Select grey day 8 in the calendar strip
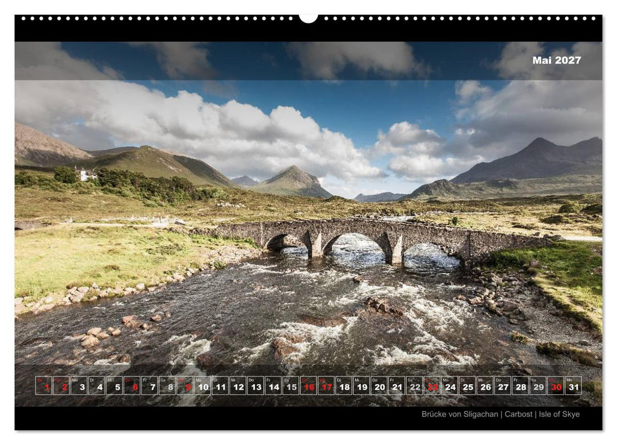 click(x=168, y=385)
